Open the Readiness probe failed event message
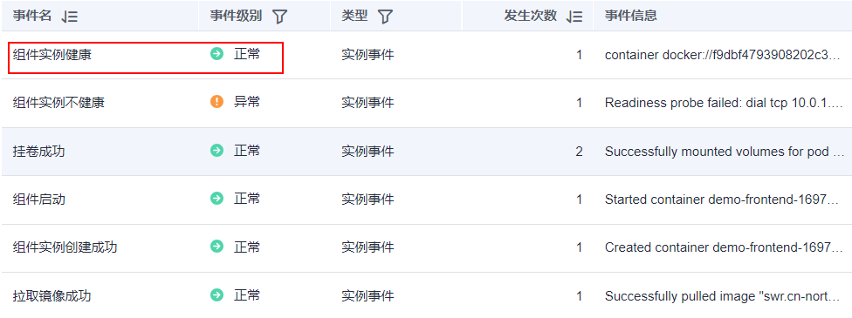Viewport: 852px width, 318px height. pyautogui.click(x=725, y=103)
